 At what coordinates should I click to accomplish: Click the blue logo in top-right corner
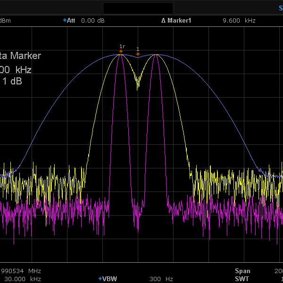click(280, 8)
